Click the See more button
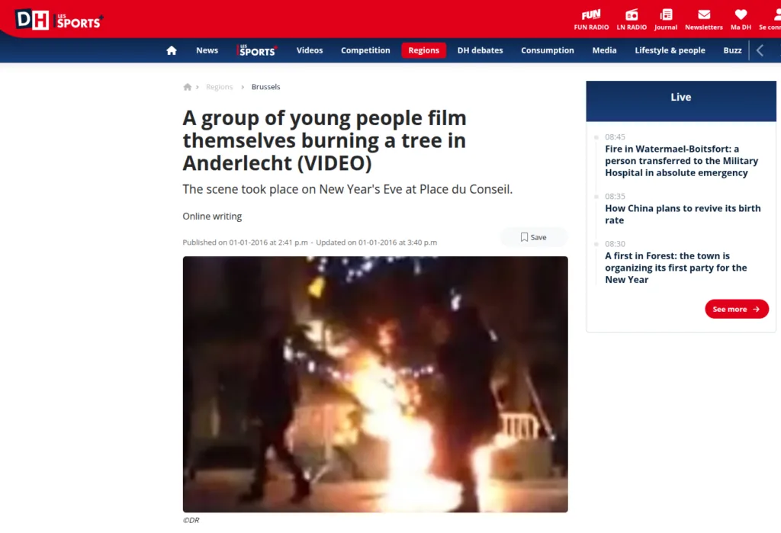 pyautogui.click(x=736, y=309)
